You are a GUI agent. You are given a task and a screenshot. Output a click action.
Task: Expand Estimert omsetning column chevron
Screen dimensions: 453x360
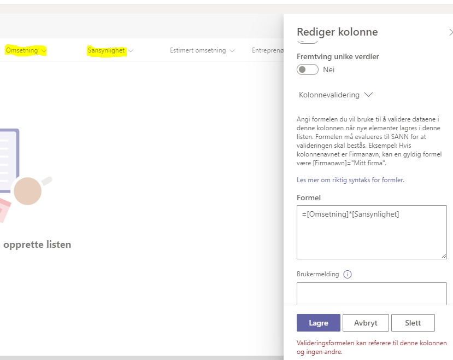232,51
